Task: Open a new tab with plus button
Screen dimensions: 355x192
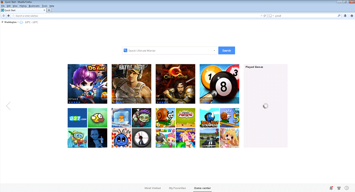Action: coord(49,10)
